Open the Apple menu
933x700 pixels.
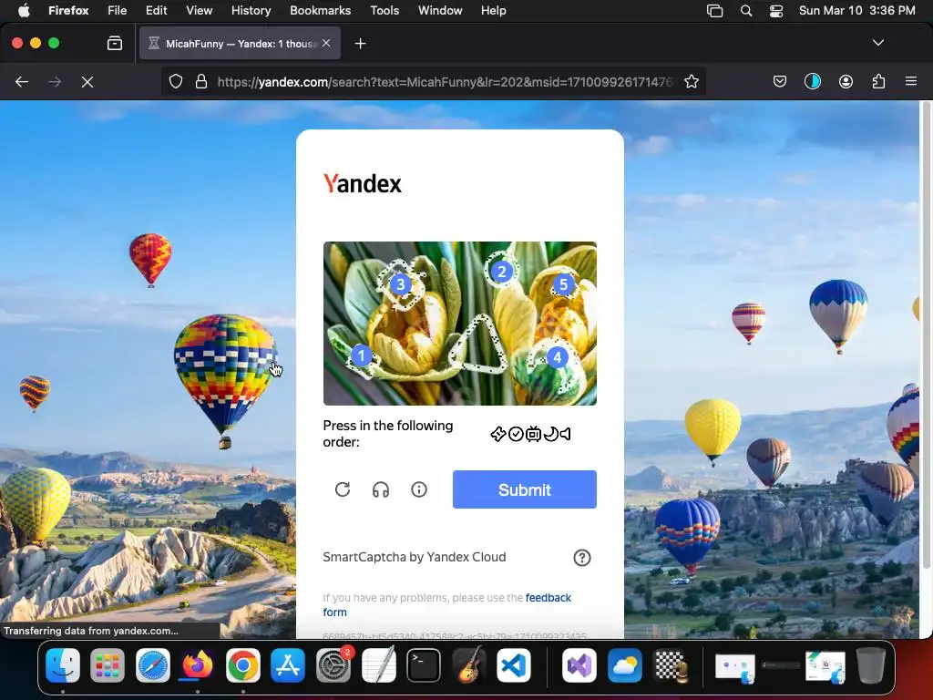tap(24, 10)
